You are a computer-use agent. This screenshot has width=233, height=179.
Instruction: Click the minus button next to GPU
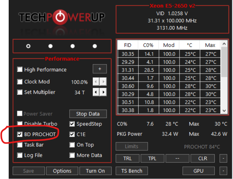pos(223,171)
